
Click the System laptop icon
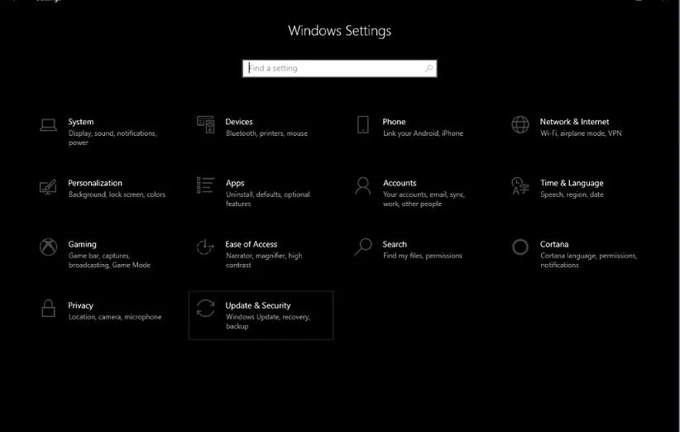pyautogui.click(x=48, y=125)
